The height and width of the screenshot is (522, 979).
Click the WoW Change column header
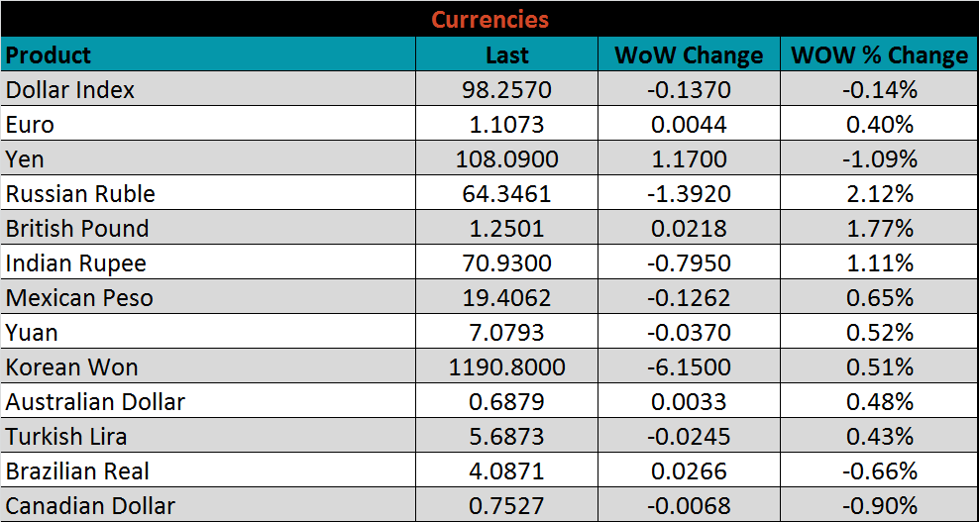point(689,55)
